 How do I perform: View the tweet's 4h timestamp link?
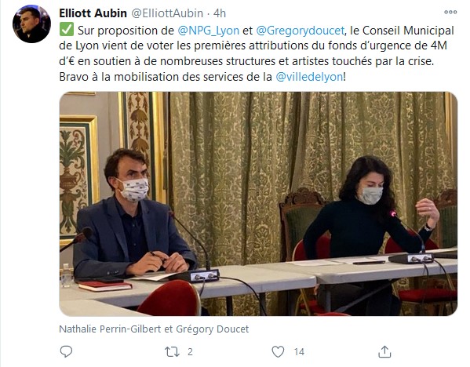(220, 13)
